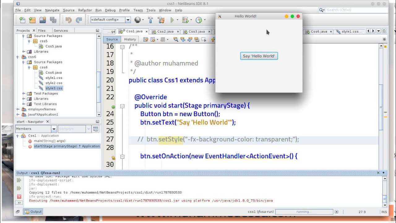Minimize the Projects panel with its icon
396x223 pixels.
(x=97, y=30)
